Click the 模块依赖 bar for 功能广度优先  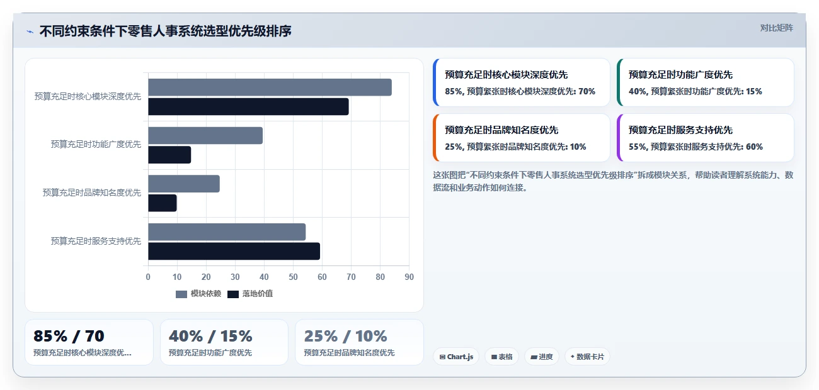point(205,135)
